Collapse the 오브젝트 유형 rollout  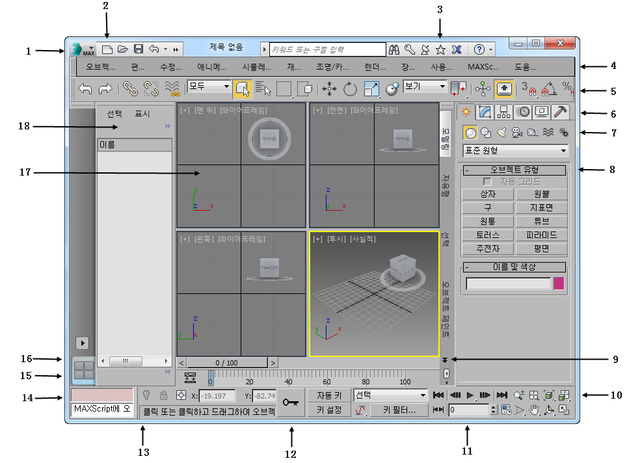pyautogui.click(x=514, y=170)
